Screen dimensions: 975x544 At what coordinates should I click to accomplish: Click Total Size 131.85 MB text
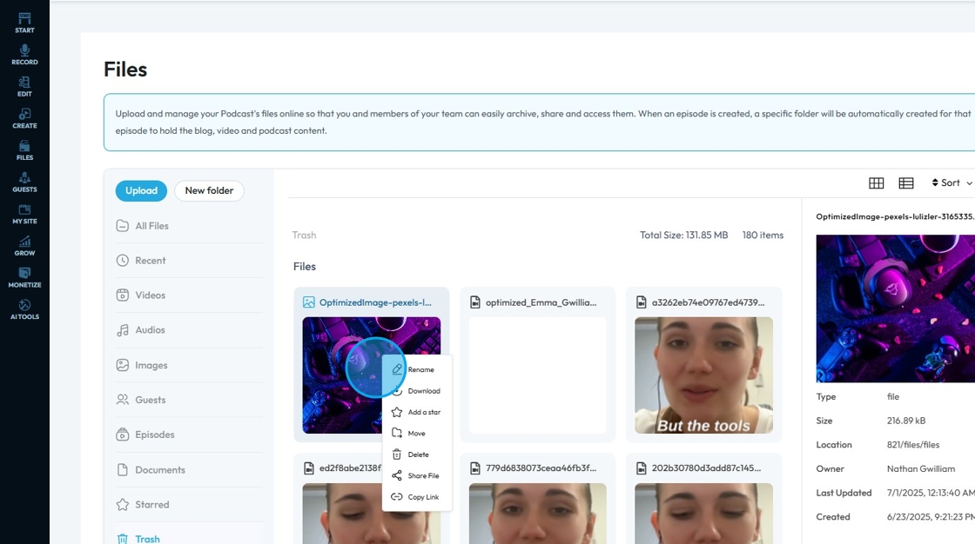(683, 235)
